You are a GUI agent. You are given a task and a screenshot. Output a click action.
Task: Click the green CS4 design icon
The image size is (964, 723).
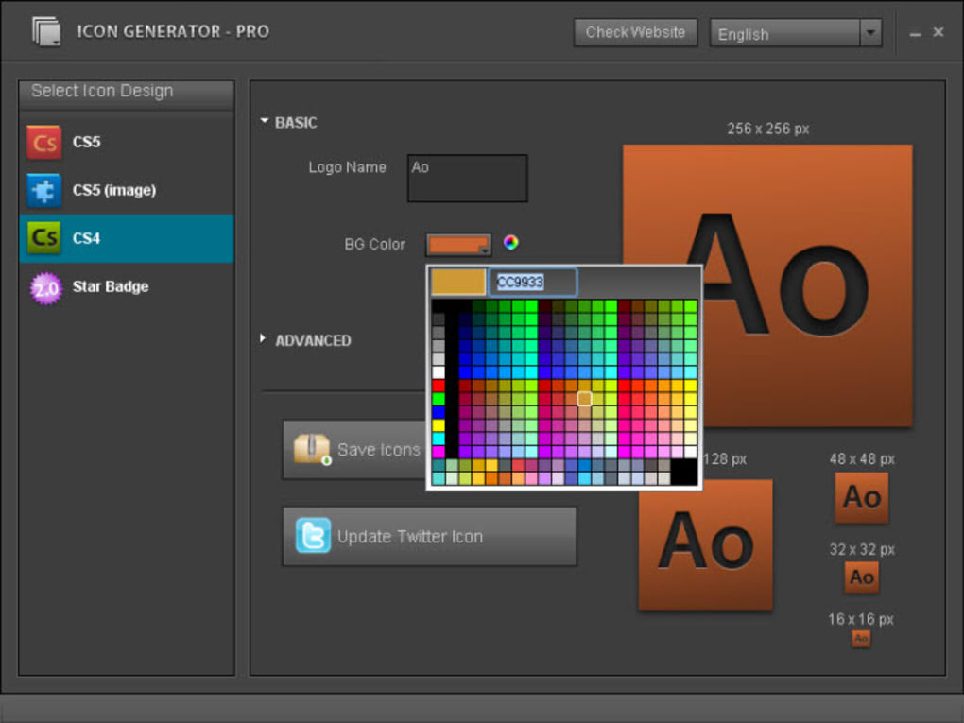pyautogui.click(x=43, y=238)
